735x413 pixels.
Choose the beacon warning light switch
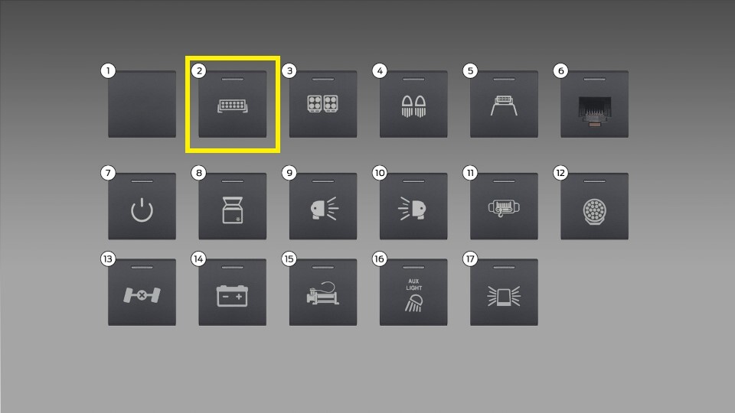tap(504, 292)
